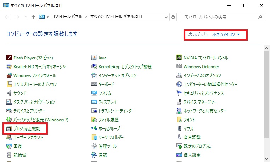
Task: Click the window title bar control panel icon
Action: click(6, 5)
